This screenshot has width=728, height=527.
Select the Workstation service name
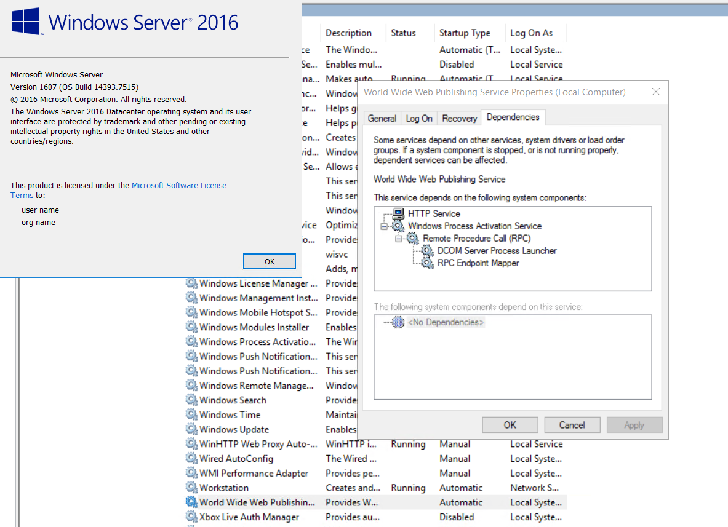click(x=224, y=488)
